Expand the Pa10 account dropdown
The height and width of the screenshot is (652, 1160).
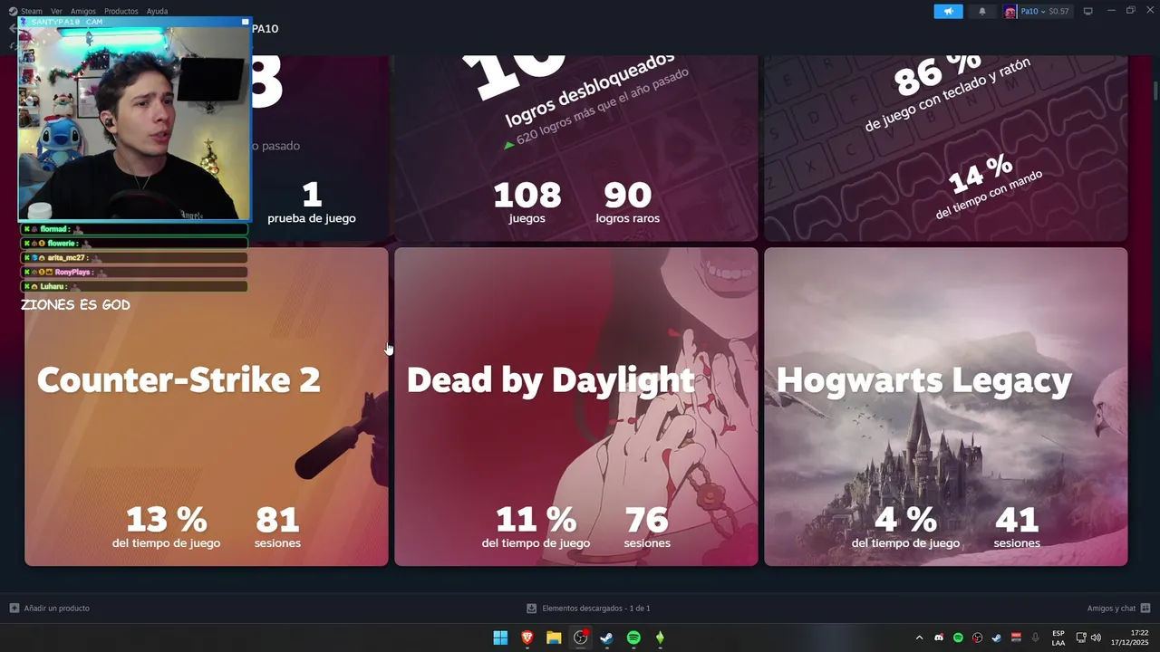1033,11
